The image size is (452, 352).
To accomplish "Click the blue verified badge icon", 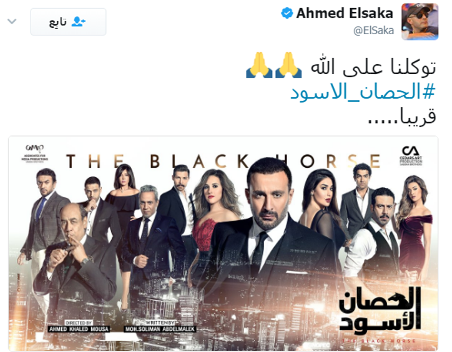I will click(x=287, y=14).
